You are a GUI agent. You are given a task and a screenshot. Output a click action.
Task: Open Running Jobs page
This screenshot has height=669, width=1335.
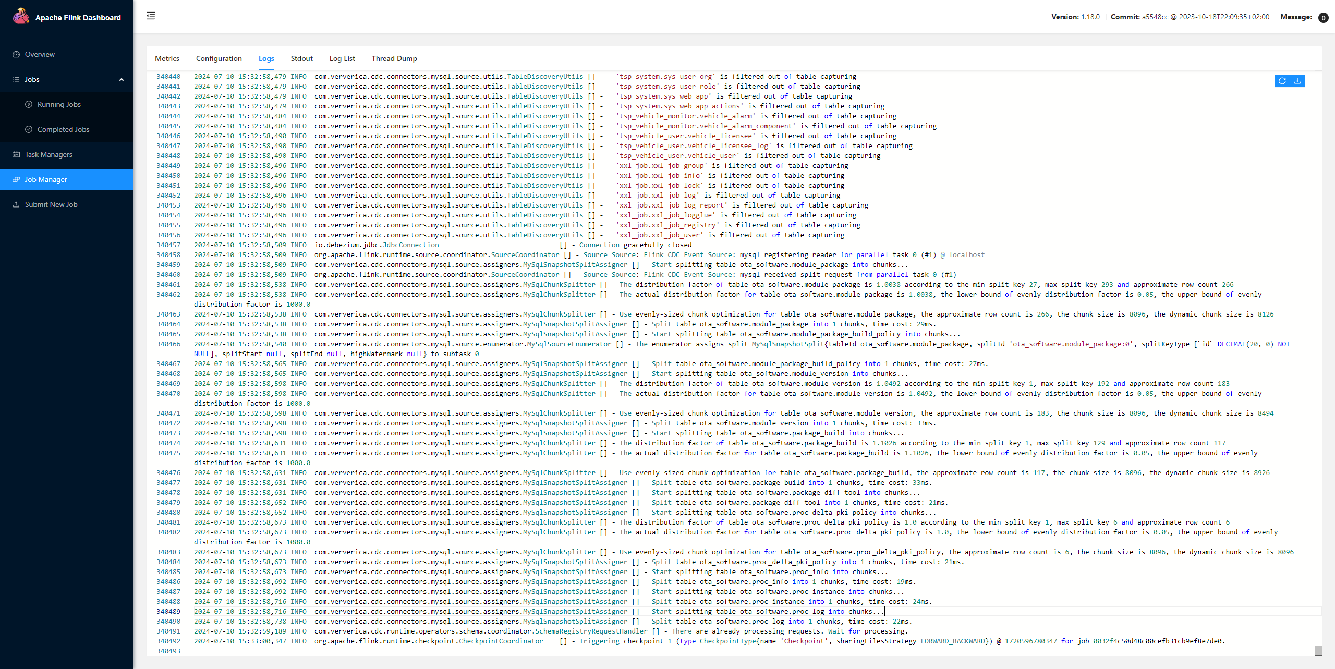click(67, 104)
